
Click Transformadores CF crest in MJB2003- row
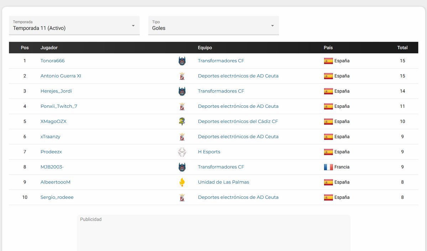coord(182,167)
